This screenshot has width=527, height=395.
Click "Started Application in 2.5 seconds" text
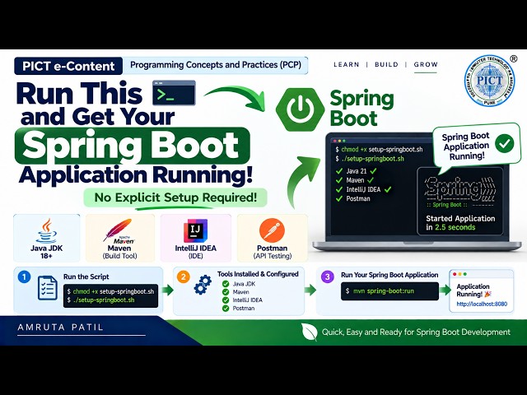[460, 223]
